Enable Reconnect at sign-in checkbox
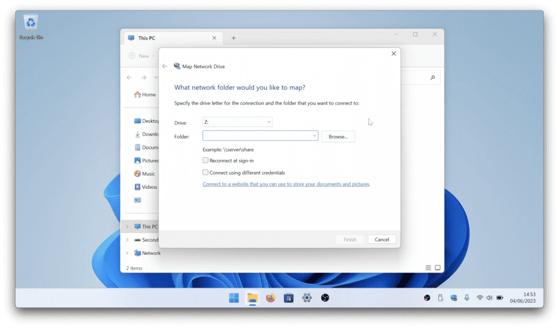This screenshot has width=559, height=328. coord(205,160)
